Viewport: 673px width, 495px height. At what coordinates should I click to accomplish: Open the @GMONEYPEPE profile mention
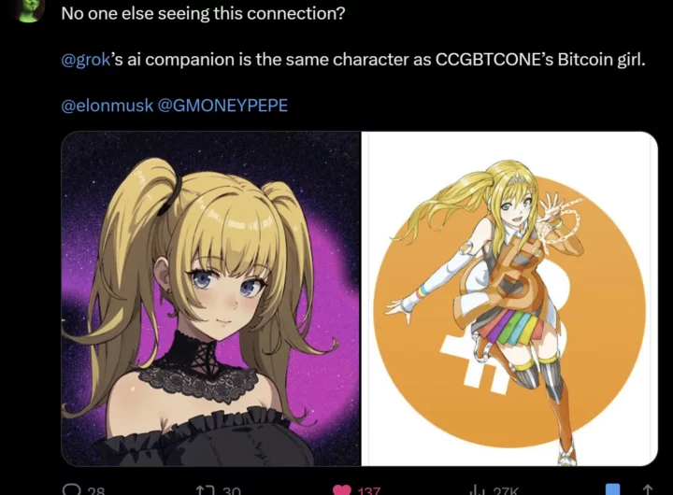click(x=222, y=106)
